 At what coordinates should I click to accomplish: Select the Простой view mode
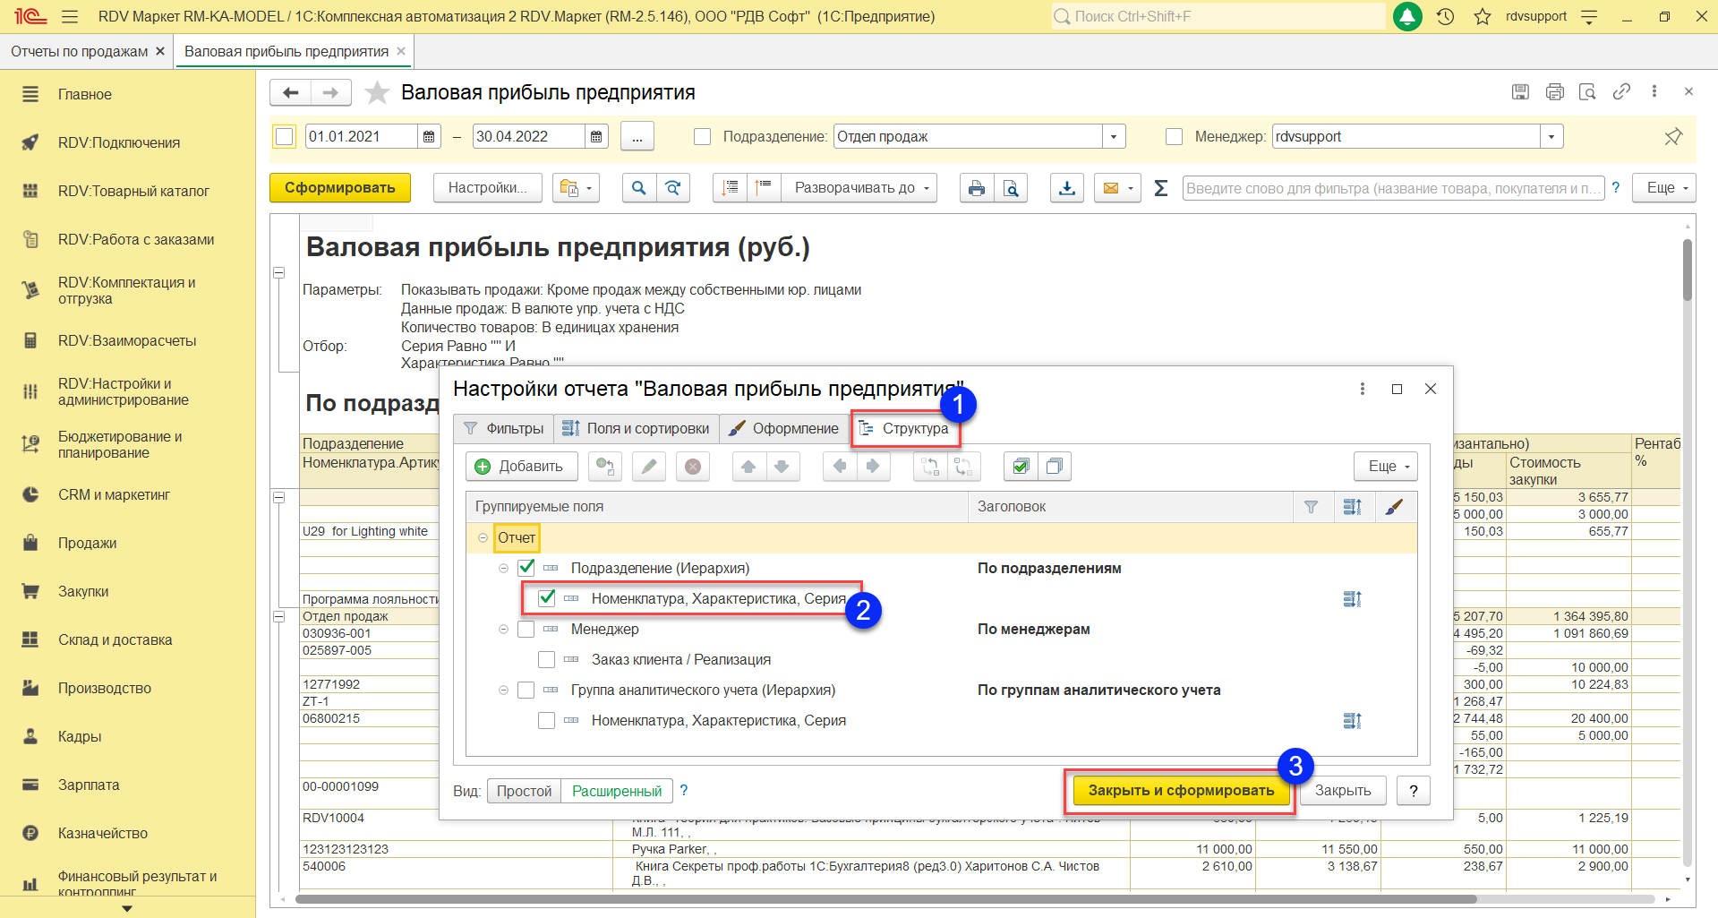(524, 791)
